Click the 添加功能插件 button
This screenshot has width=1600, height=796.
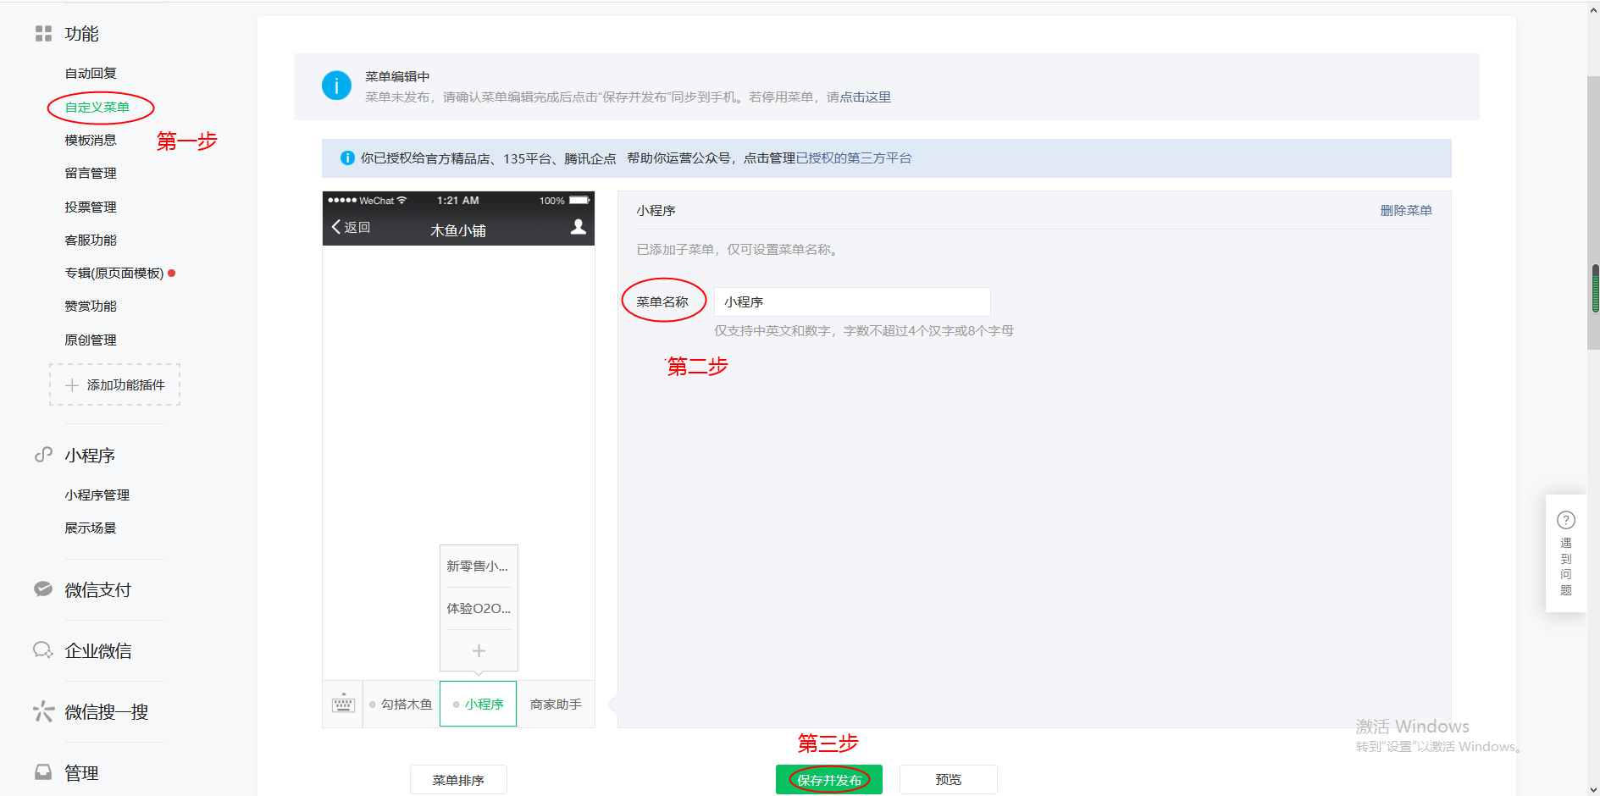tap(115, 384)
